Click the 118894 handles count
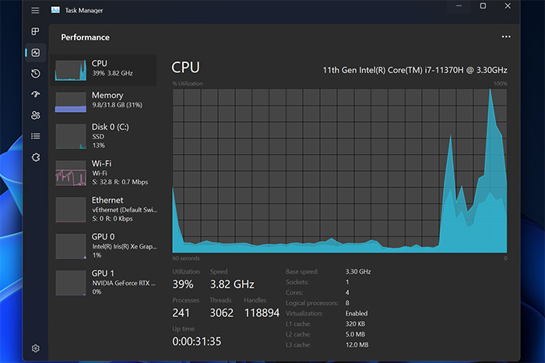Image resolution: width=545 pixels, height=363 pixels. tap(262, 312)
